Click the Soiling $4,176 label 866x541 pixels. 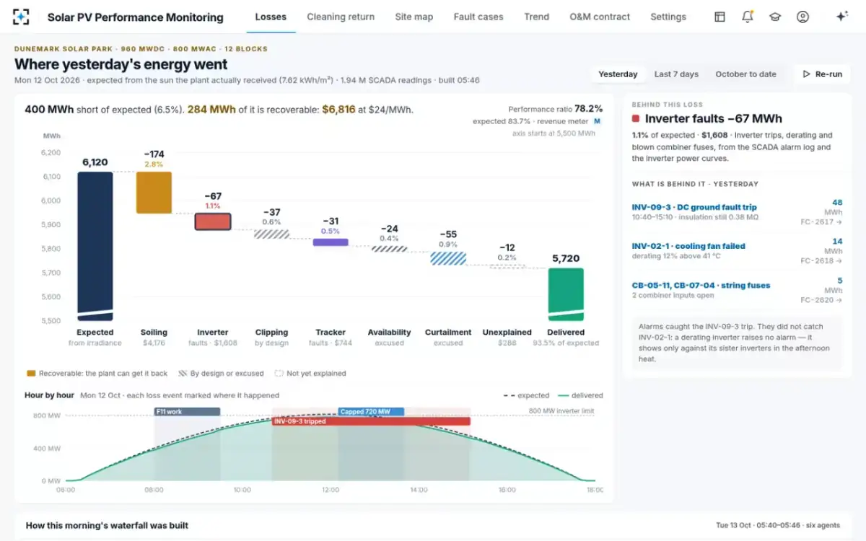pyautogui.click(x=154, y=343)
